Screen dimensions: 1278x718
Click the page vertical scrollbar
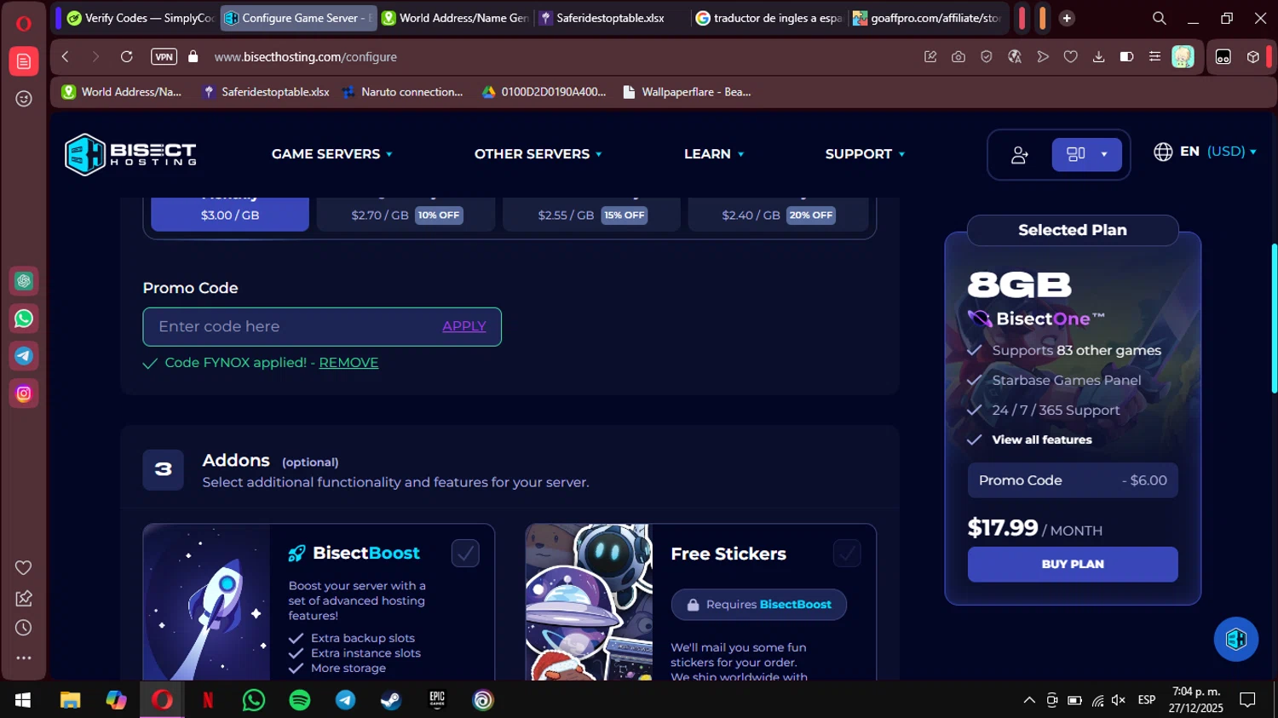click(1274, 318)
